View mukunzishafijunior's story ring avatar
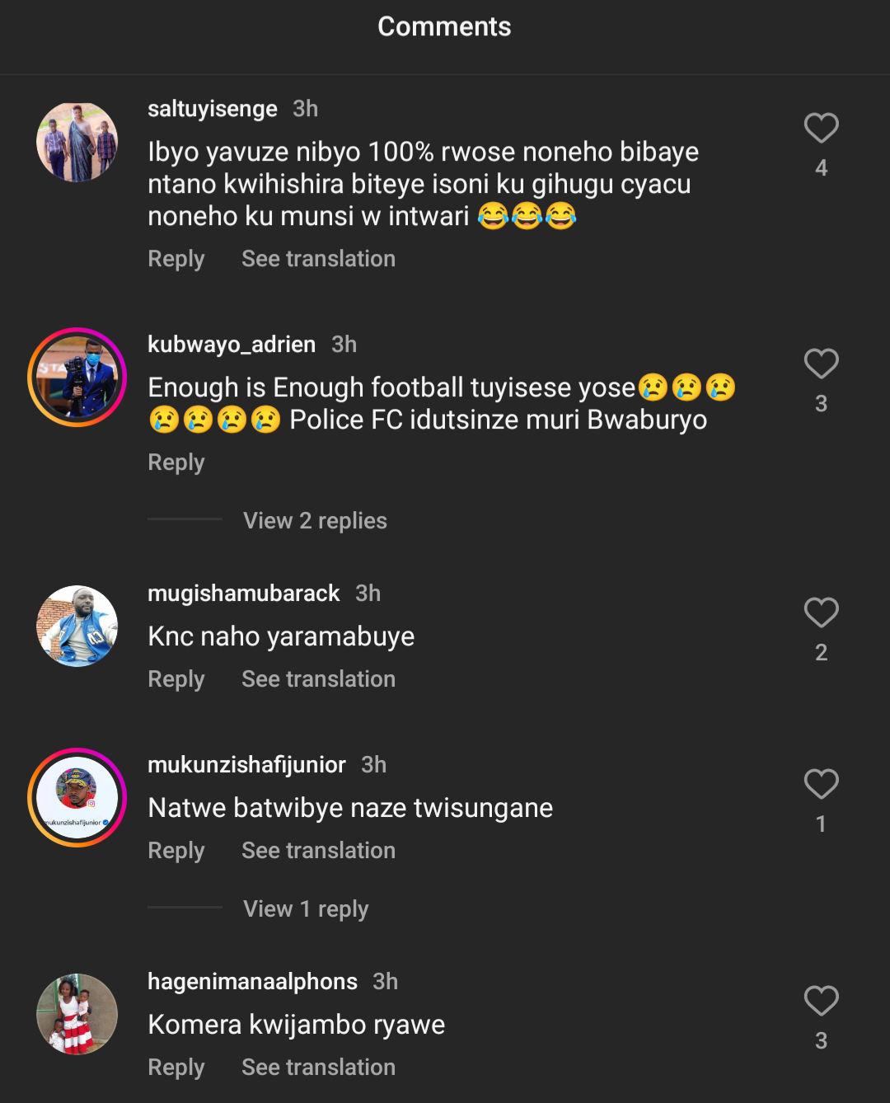Image resolution: width=890 pixels, height=1103 pixels. click(x=77, y=798)
